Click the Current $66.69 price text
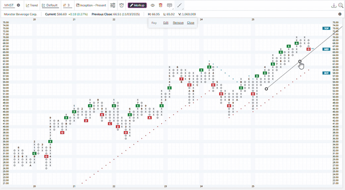Viewport: 345px width, 190px height. click(x=56, y=14)
